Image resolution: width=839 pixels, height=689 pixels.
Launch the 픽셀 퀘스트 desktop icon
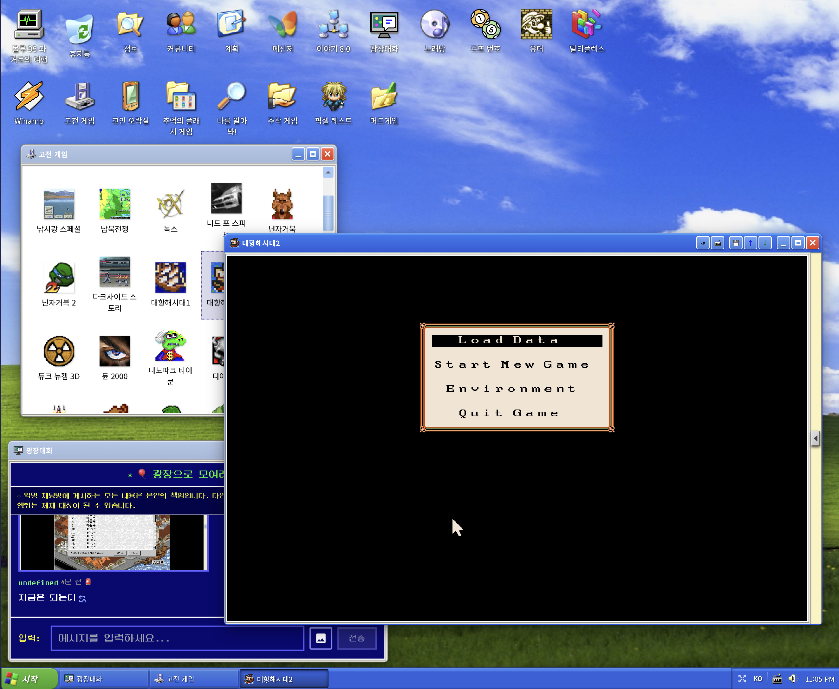point(333,103)
